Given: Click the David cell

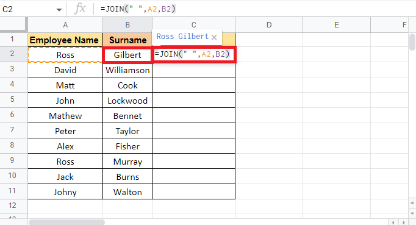Looking at the screenshot, I should 65,70.
